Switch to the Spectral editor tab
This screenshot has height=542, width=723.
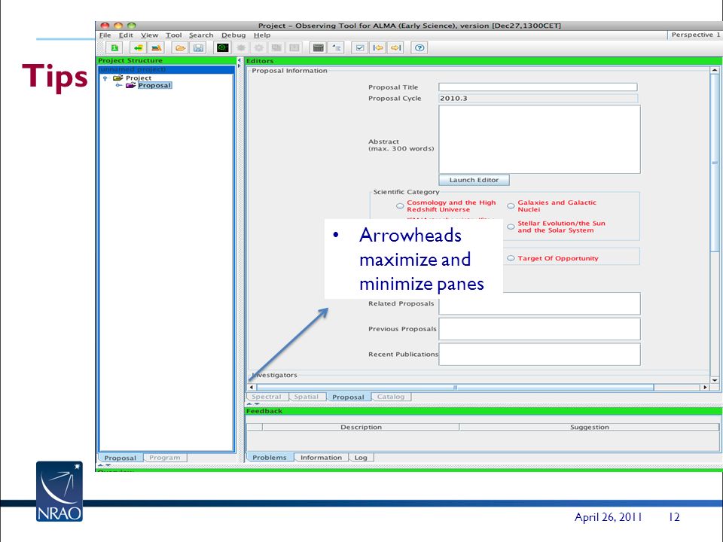[x=267, y=397]
